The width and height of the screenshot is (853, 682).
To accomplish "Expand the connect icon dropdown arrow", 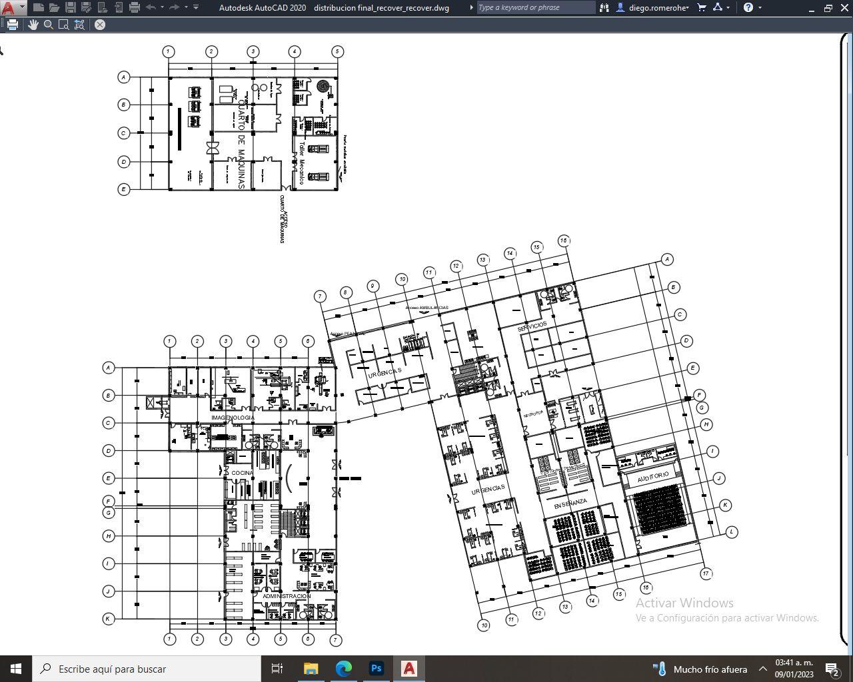I will [728, 8].
